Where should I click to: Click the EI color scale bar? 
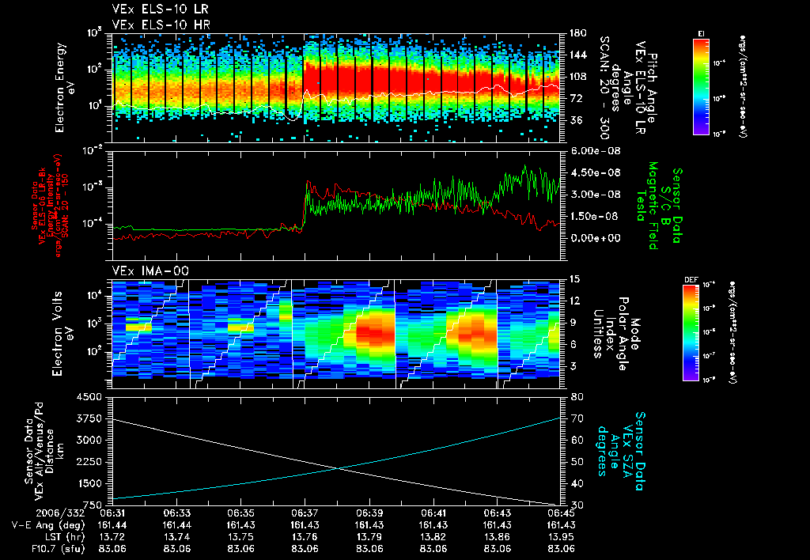point(701,85)
